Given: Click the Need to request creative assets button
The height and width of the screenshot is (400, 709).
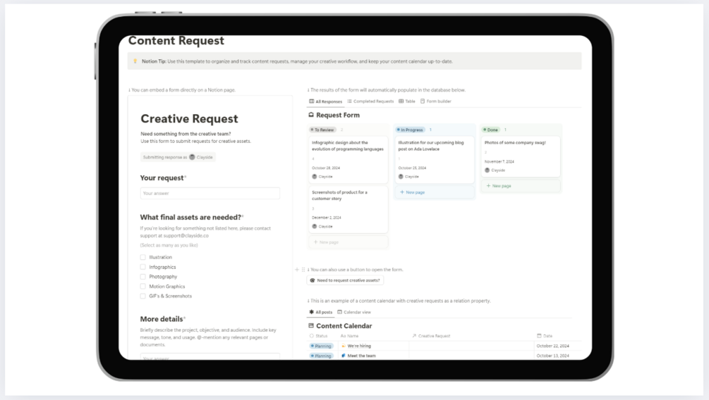Looking at the screenshot, I should 346,280.
